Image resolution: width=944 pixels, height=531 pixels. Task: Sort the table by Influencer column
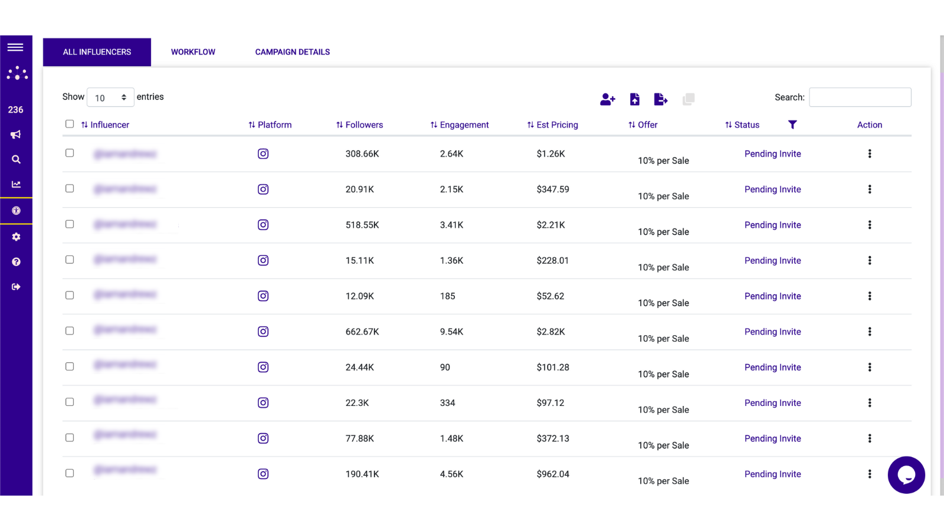tap(105, 124)
